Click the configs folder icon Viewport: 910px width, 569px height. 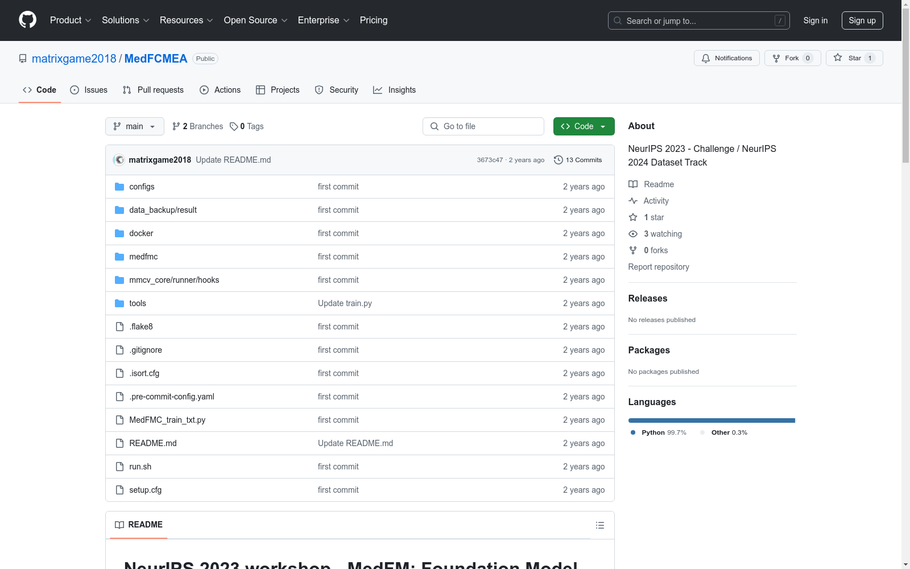pyautogui.click(x=119, y=187)
